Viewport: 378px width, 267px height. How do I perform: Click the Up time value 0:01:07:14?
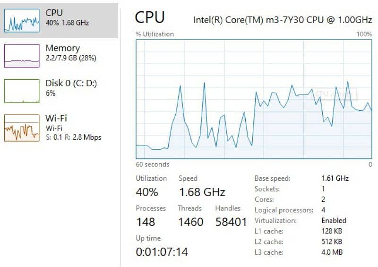point(162,252)
